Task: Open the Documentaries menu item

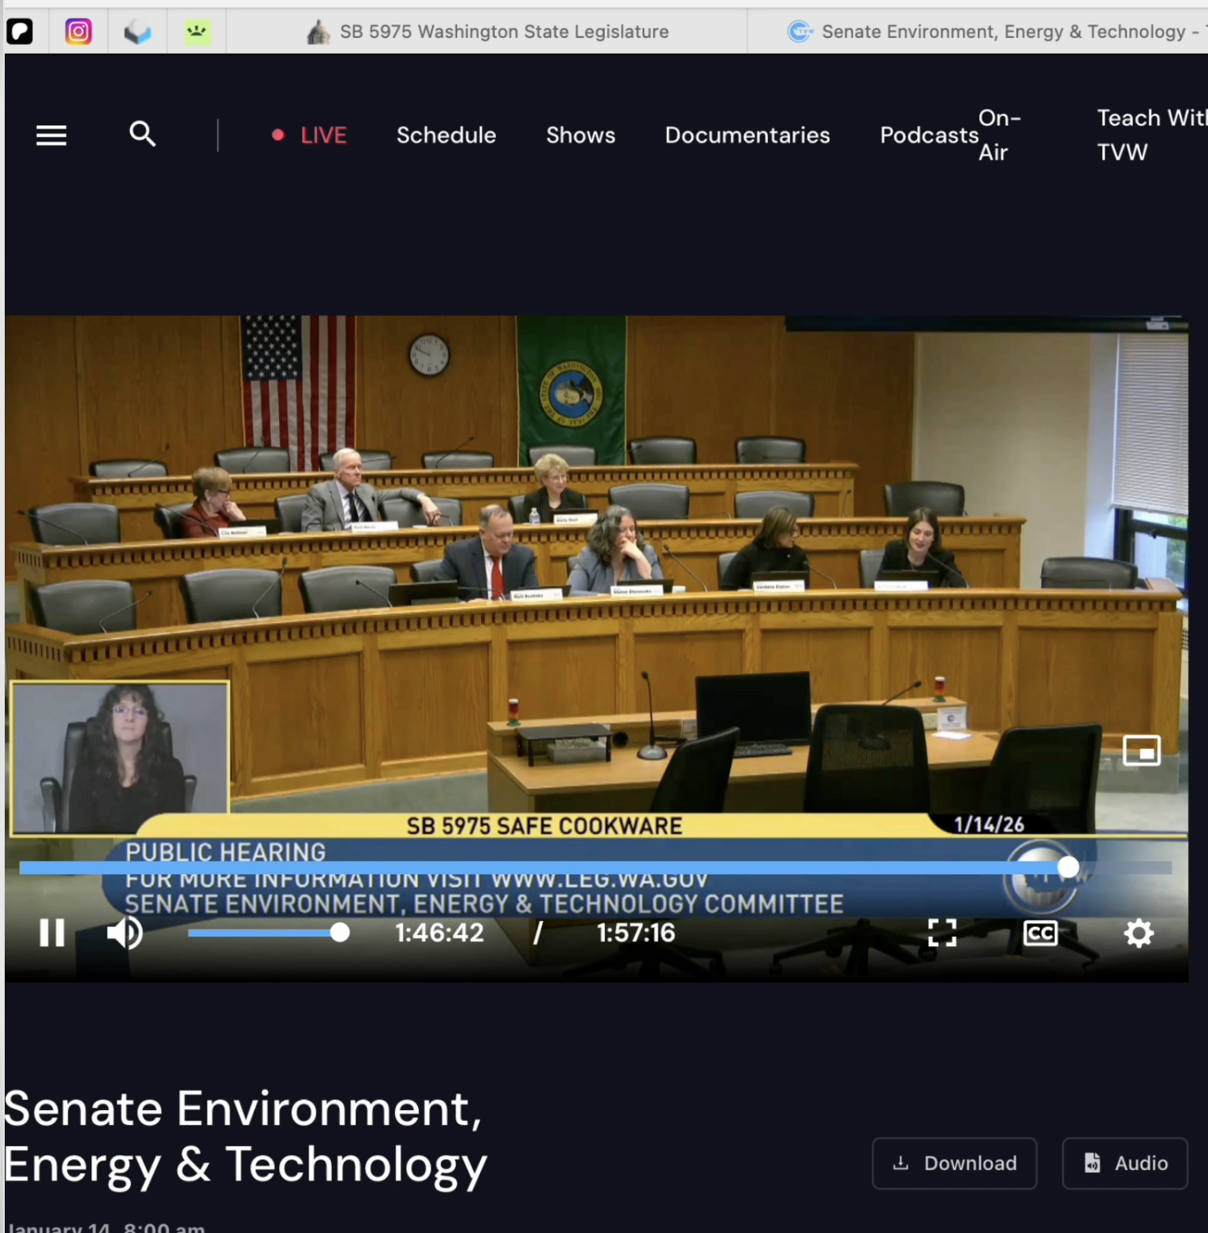Action: coord(747,136)
